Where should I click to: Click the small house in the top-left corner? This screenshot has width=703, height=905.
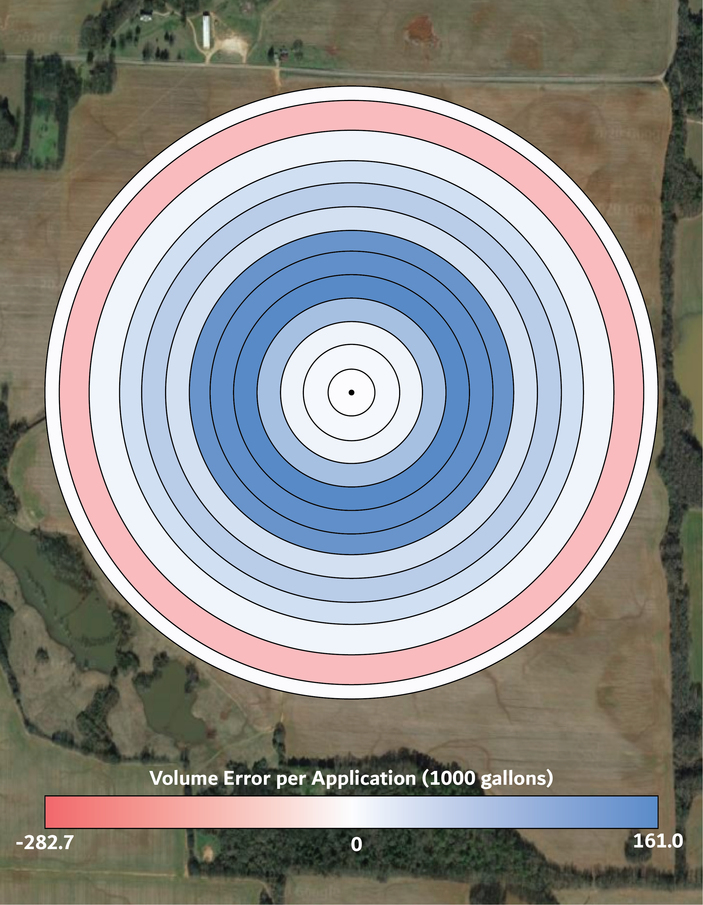tap(146, 15)
